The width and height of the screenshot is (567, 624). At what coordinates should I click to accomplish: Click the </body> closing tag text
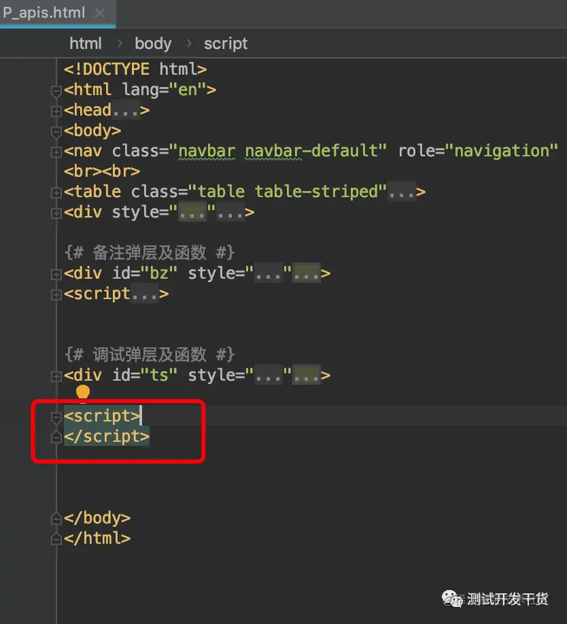pos(97,518)
